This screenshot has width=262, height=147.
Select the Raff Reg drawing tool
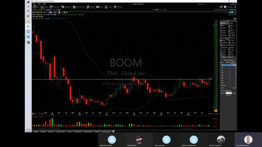[x=232, y=45]
